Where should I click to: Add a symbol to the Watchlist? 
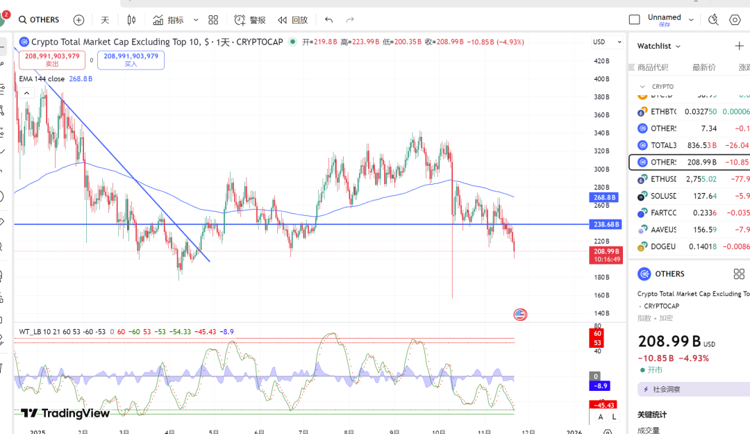(739, 46)
